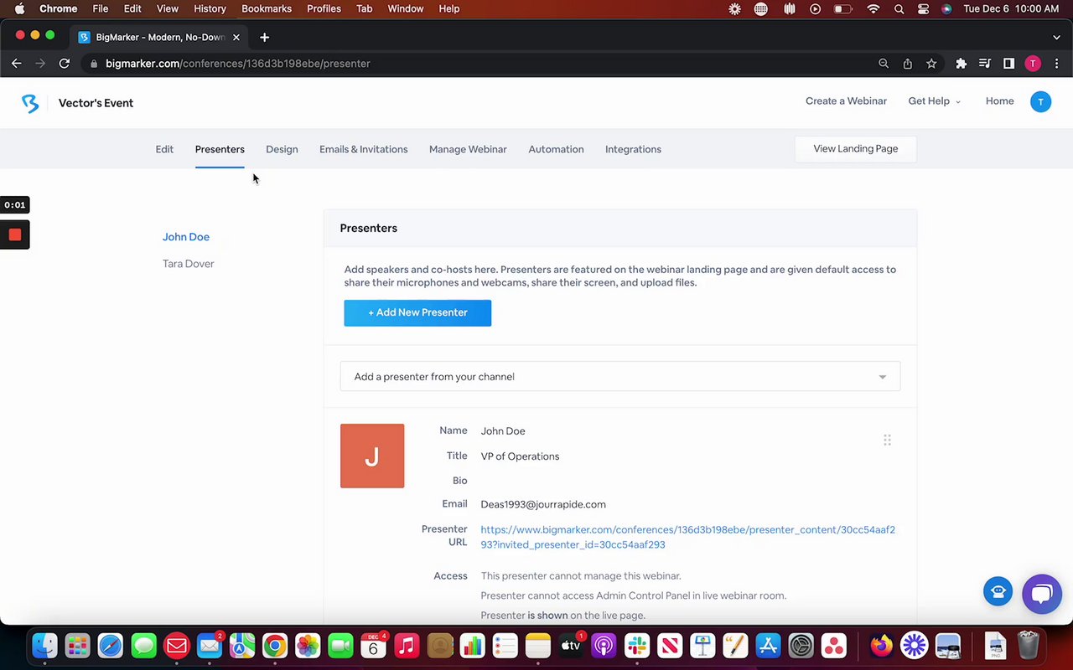This screenshot has width=1073, height=670.
Task: Click the pink Chrome profile avatar
Action: [1033, 64]
